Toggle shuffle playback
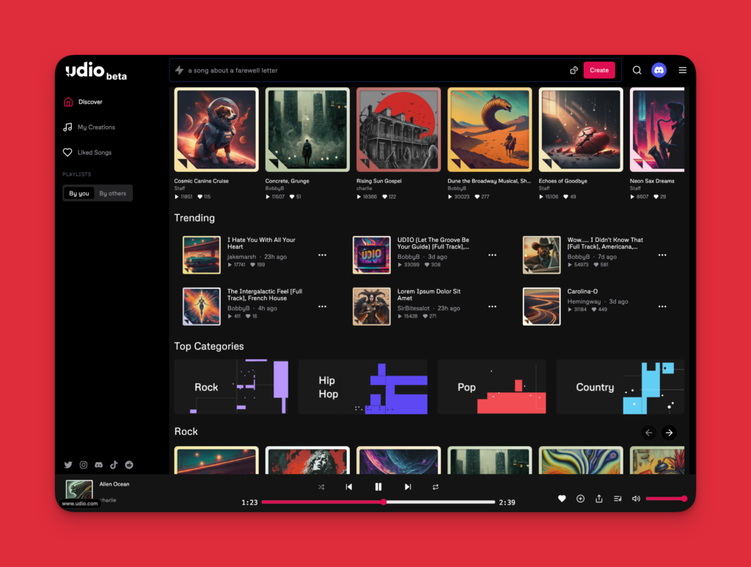 click(x=321, y=487)
